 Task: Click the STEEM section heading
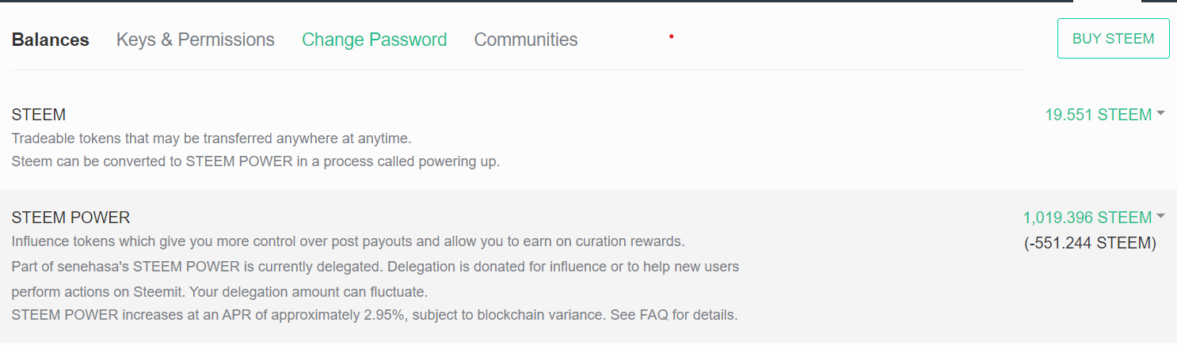point(38,116)
